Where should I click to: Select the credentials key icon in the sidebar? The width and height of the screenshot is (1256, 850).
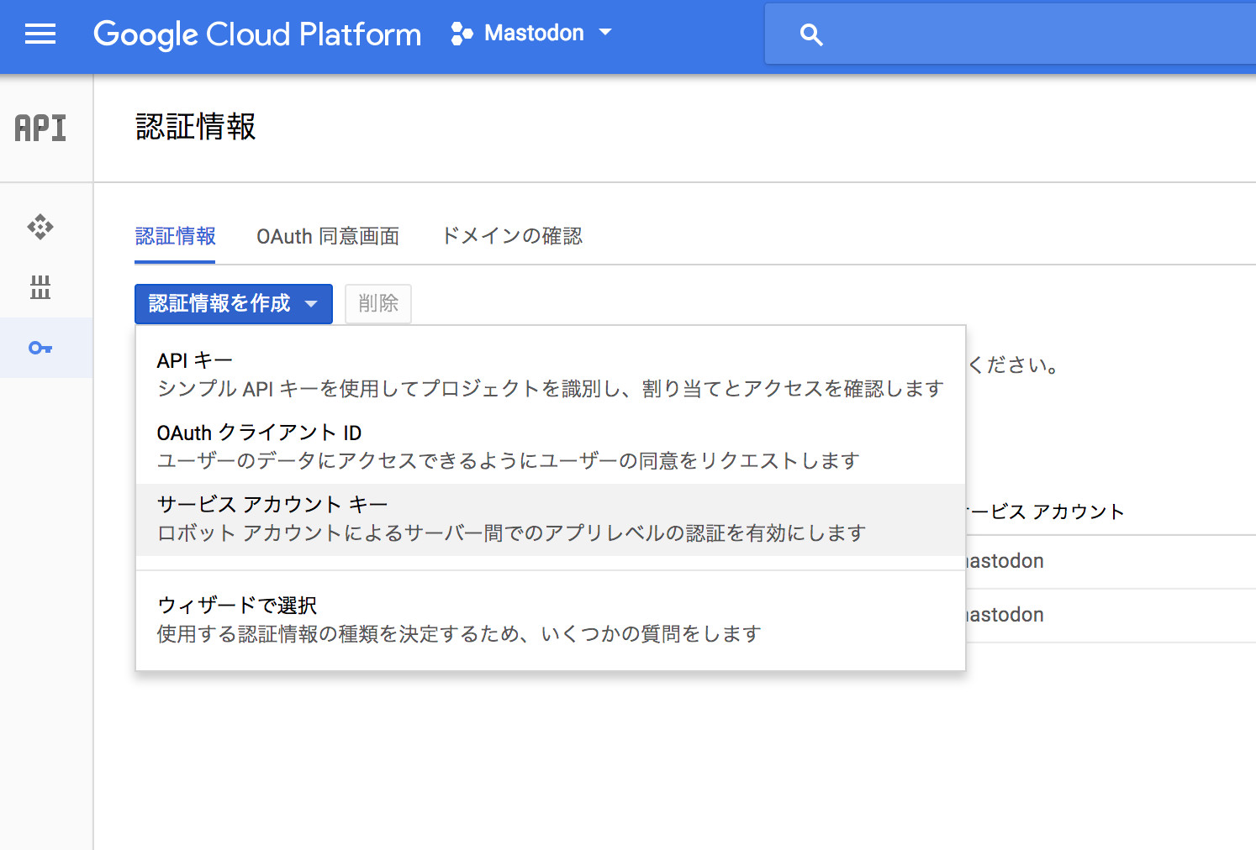click(40, 348)
